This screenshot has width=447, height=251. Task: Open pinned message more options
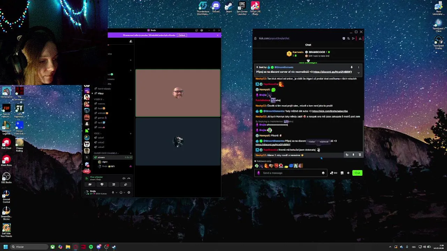point(358,67)
